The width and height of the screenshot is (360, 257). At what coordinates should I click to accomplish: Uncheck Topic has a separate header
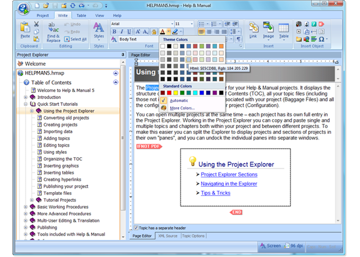(136, 228)
